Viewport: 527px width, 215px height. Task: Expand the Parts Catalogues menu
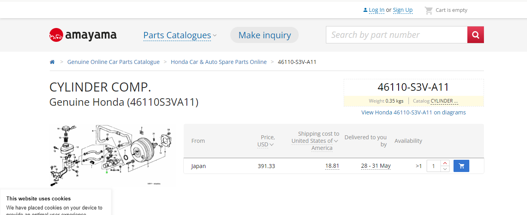(x=180, y=35)
